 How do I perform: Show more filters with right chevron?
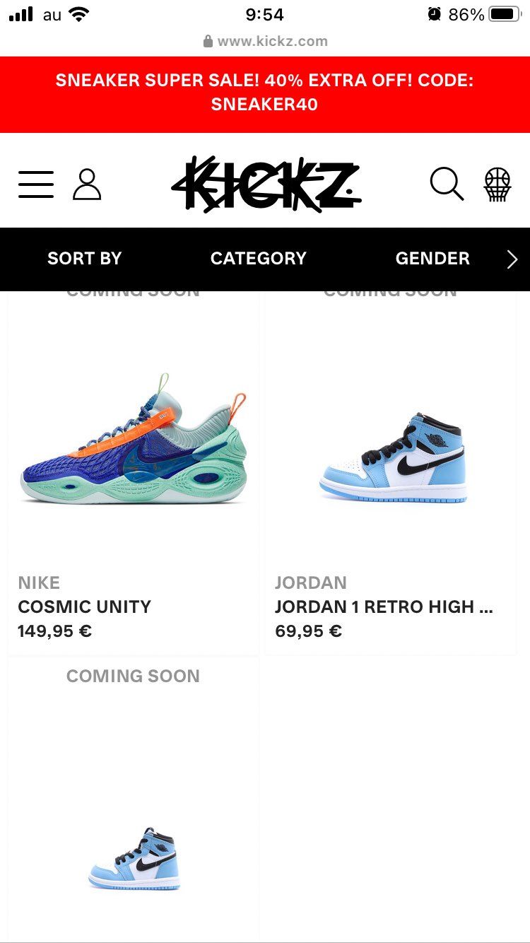513,259
